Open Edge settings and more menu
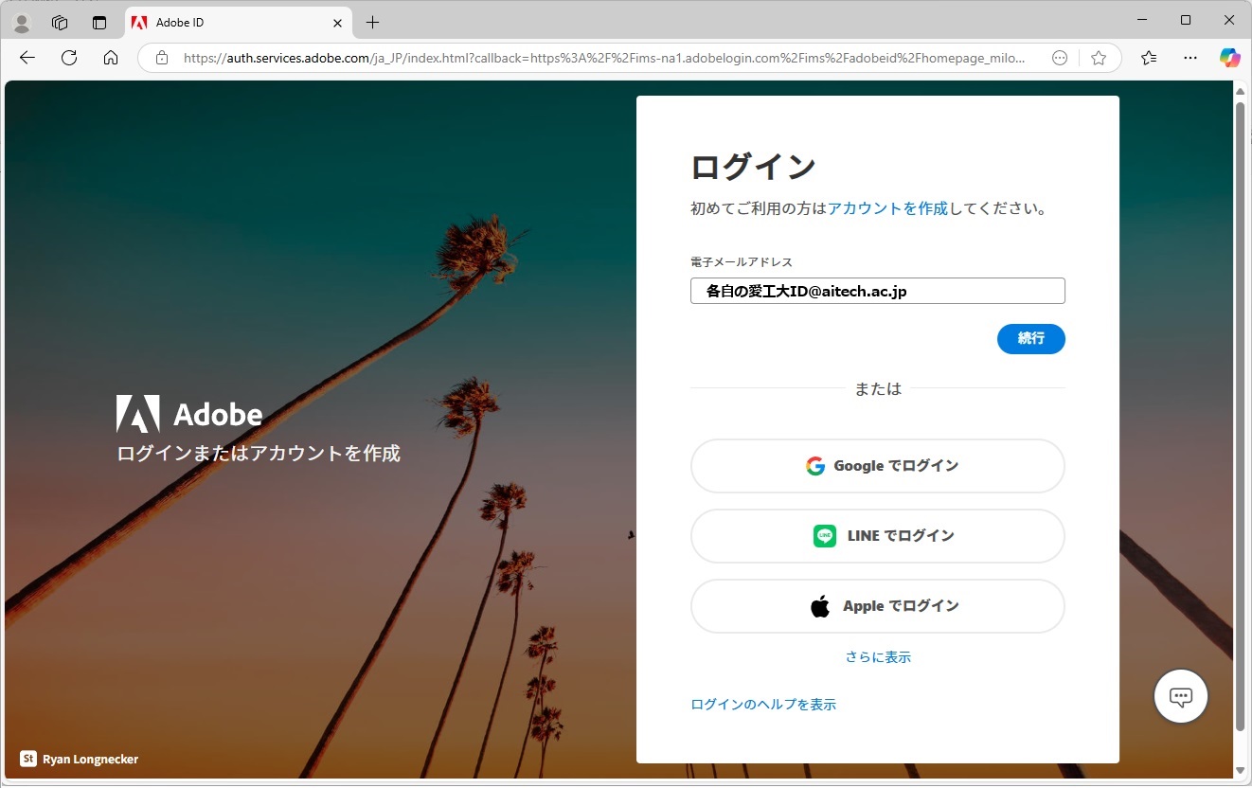 click(x=1190, y=58)
